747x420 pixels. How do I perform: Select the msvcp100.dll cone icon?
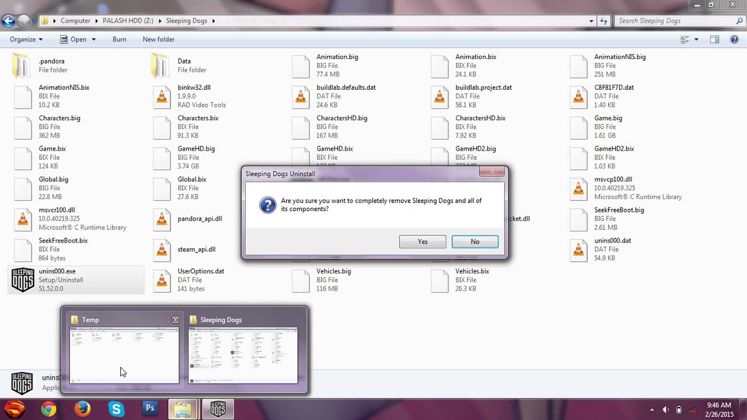pos(578,188)
